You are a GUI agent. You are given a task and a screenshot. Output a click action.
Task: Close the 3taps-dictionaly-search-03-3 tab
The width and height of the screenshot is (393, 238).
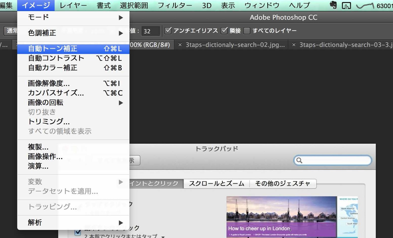(x=294, y=45)
